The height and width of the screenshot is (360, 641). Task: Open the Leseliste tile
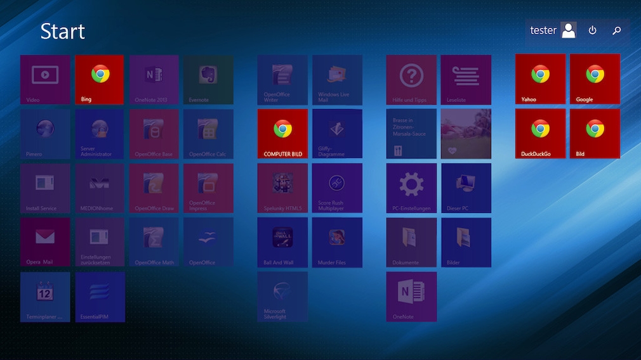(466, 80)
